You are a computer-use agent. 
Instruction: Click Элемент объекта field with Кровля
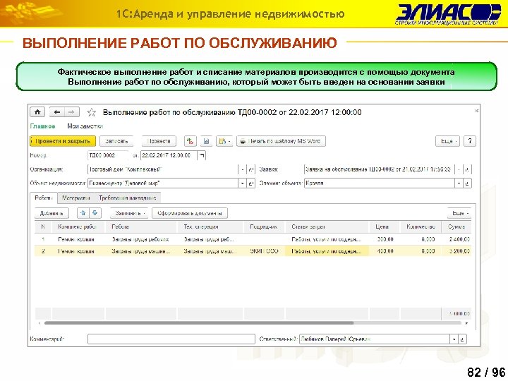point(380,183)
